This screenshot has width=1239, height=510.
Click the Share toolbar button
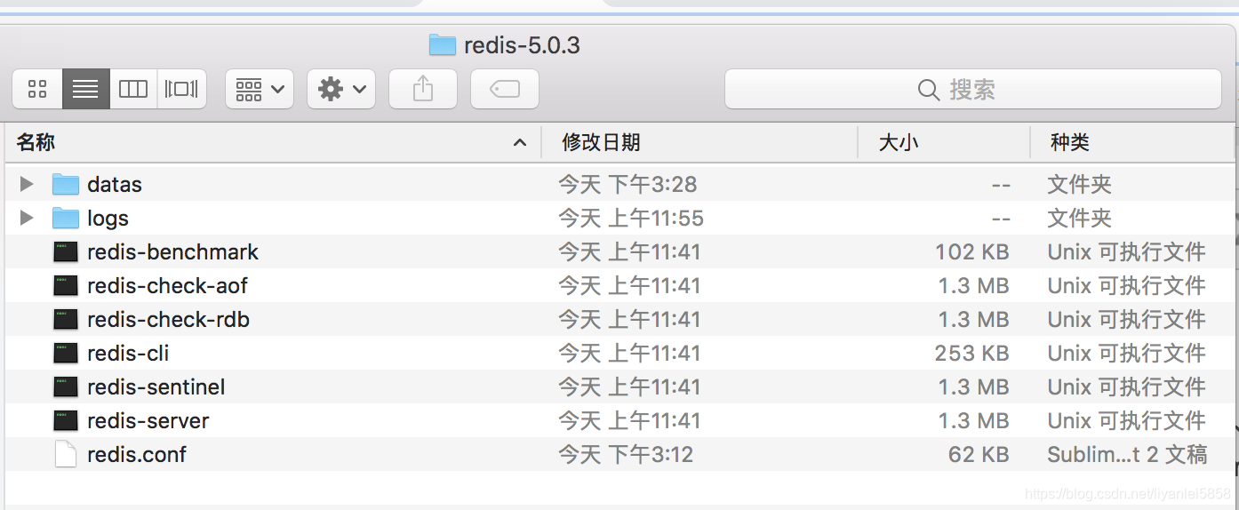point(423,89)
